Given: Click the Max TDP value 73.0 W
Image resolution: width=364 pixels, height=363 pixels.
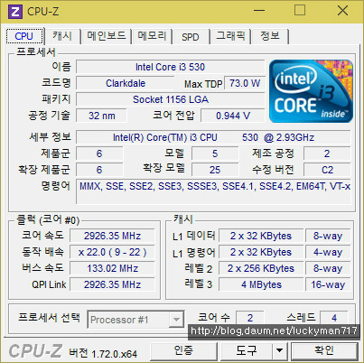Looking at the screenshot, I should (x=245, y=83).
